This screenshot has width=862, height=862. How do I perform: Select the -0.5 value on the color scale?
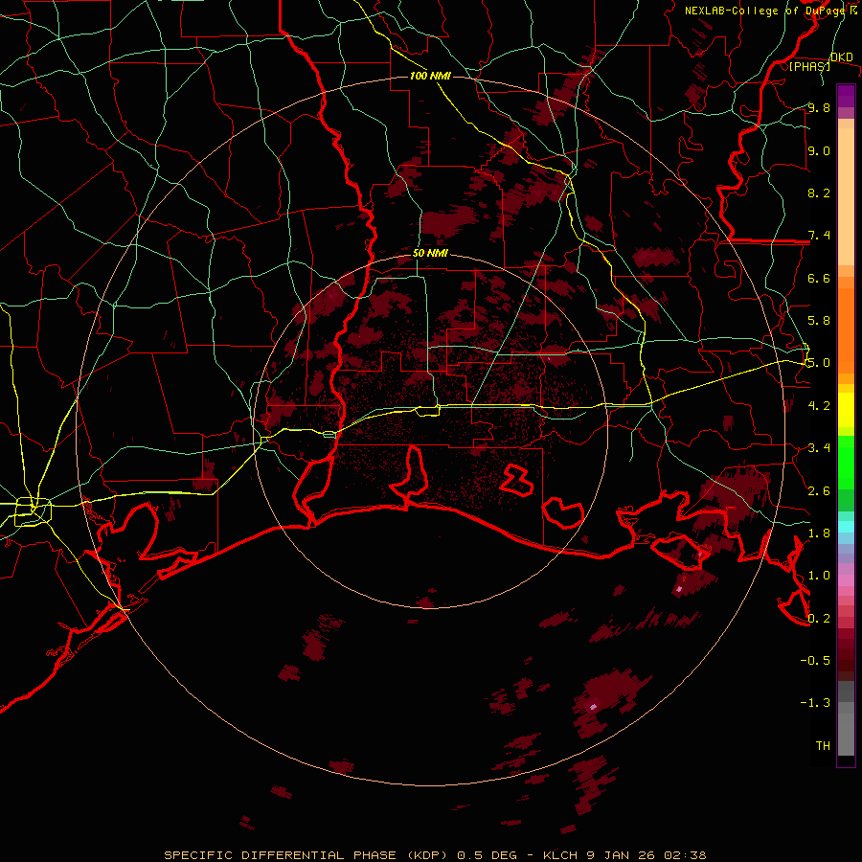[x=815, y=661]
